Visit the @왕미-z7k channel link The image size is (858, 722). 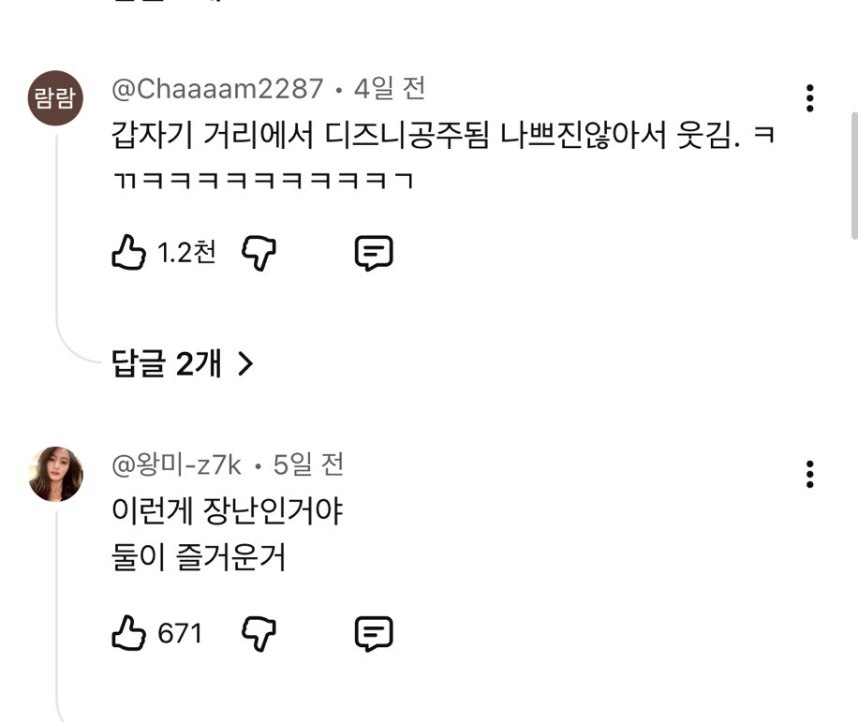tap(176, 464)
